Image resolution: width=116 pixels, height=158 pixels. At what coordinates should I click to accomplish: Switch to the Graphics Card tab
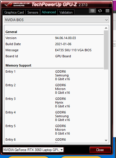14,12
